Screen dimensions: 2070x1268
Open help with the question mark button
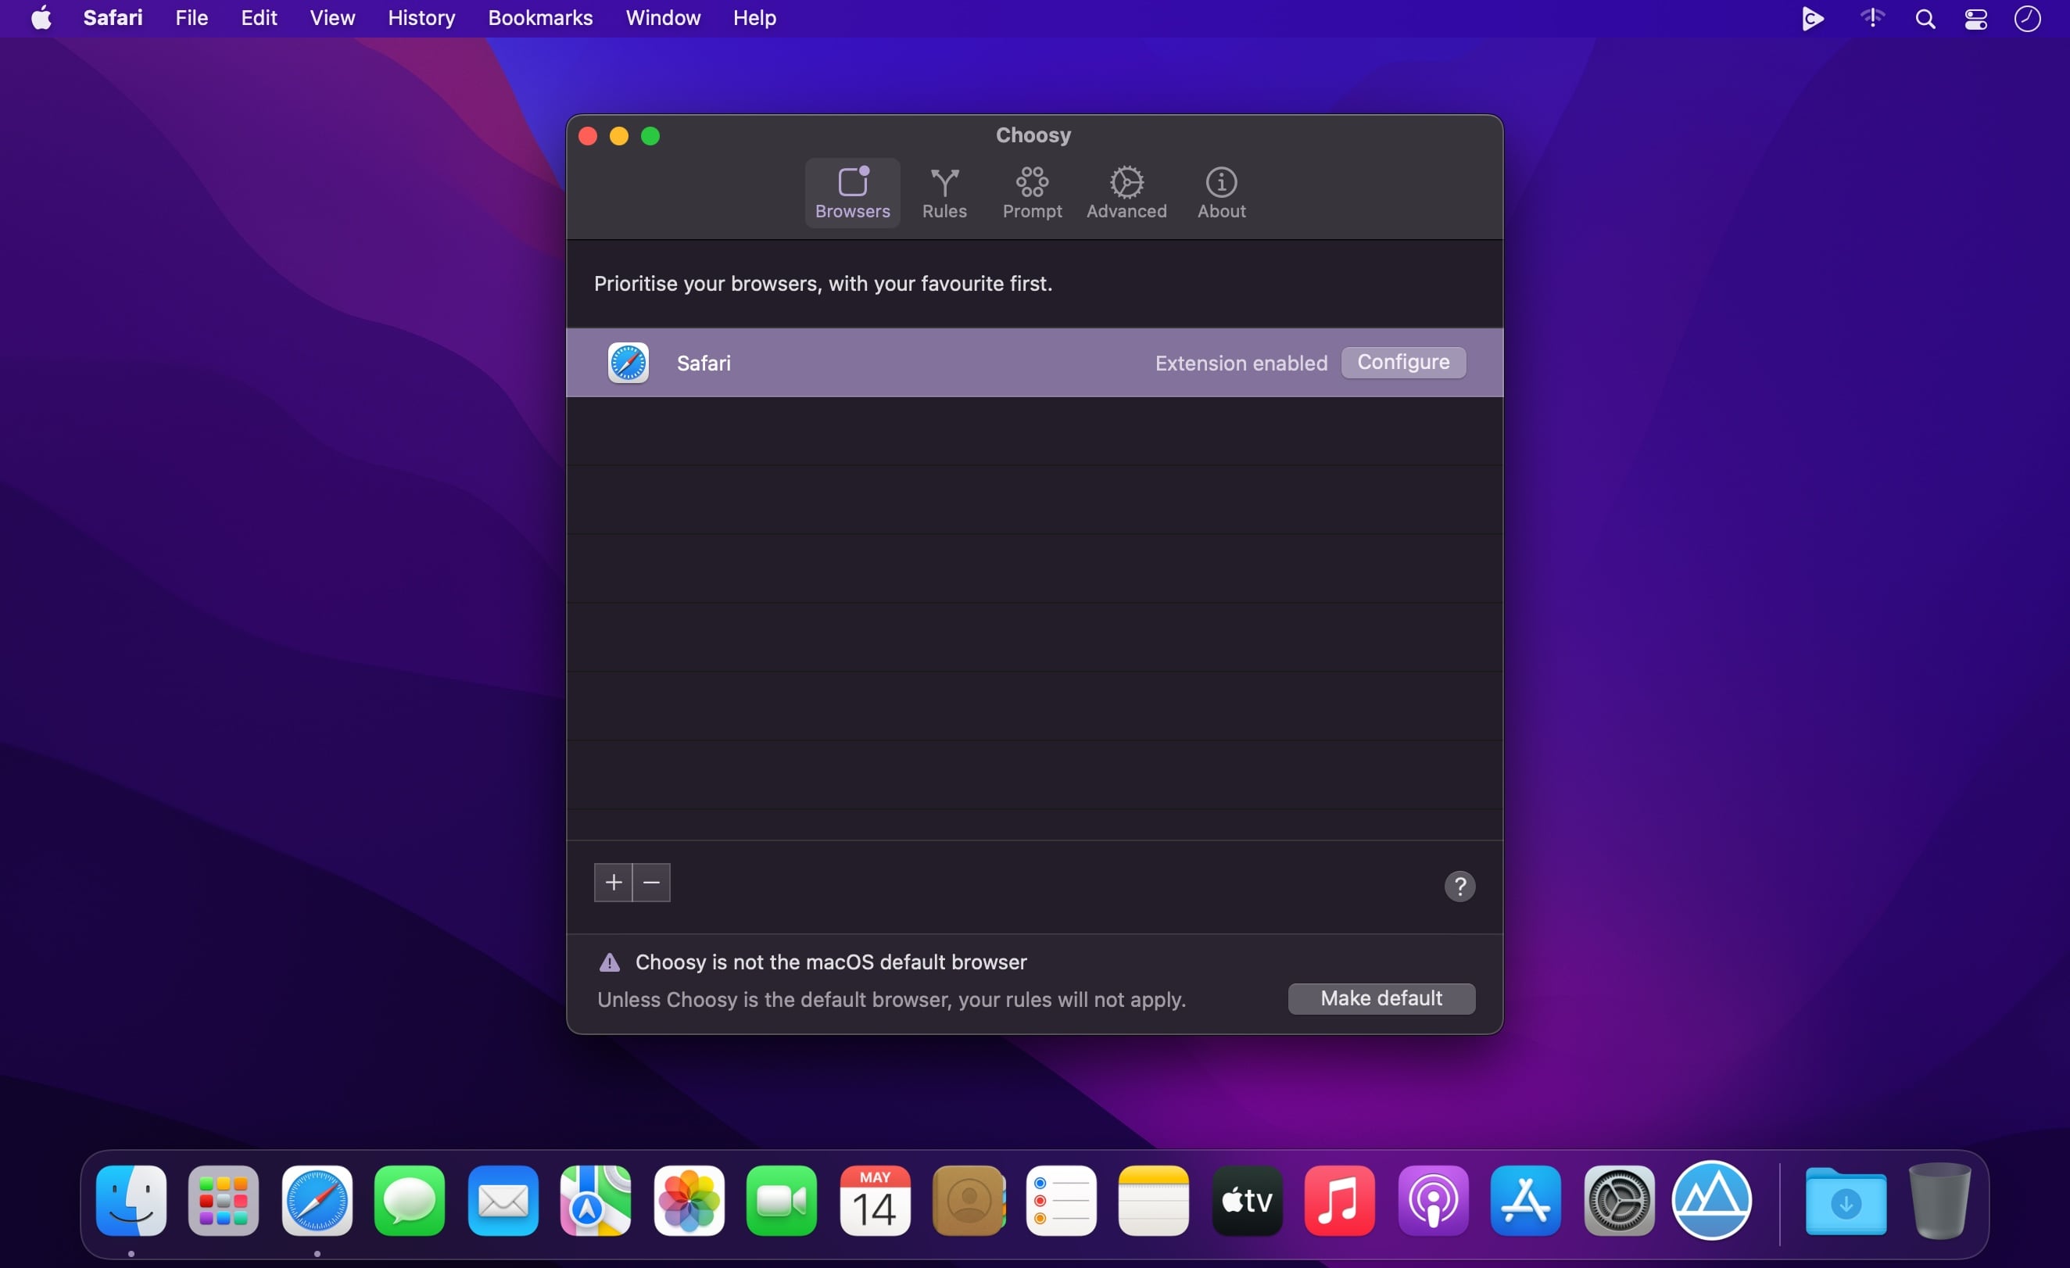(1459, 886)
